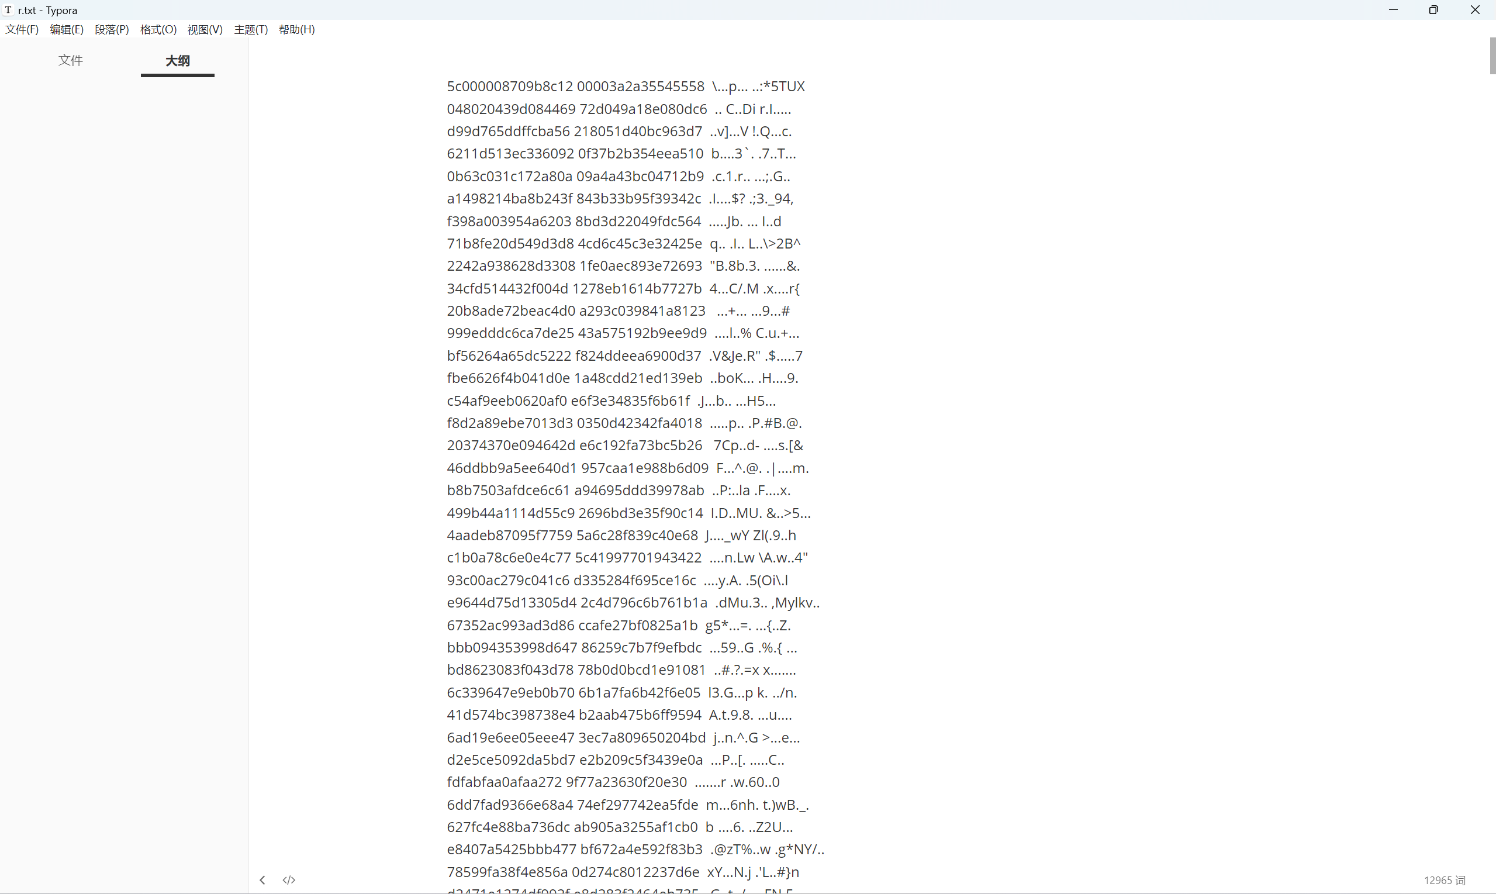Toggle source code mode icon
The image size is (1496, 894).
(289, 880)
